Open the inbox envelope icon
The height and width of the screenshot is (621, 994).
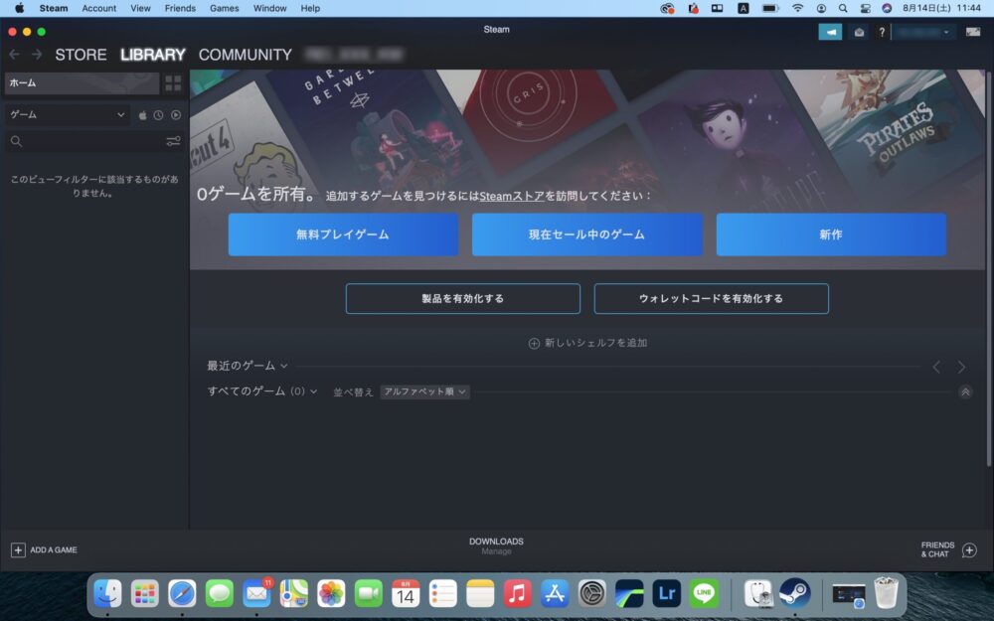tap(859, 32)
